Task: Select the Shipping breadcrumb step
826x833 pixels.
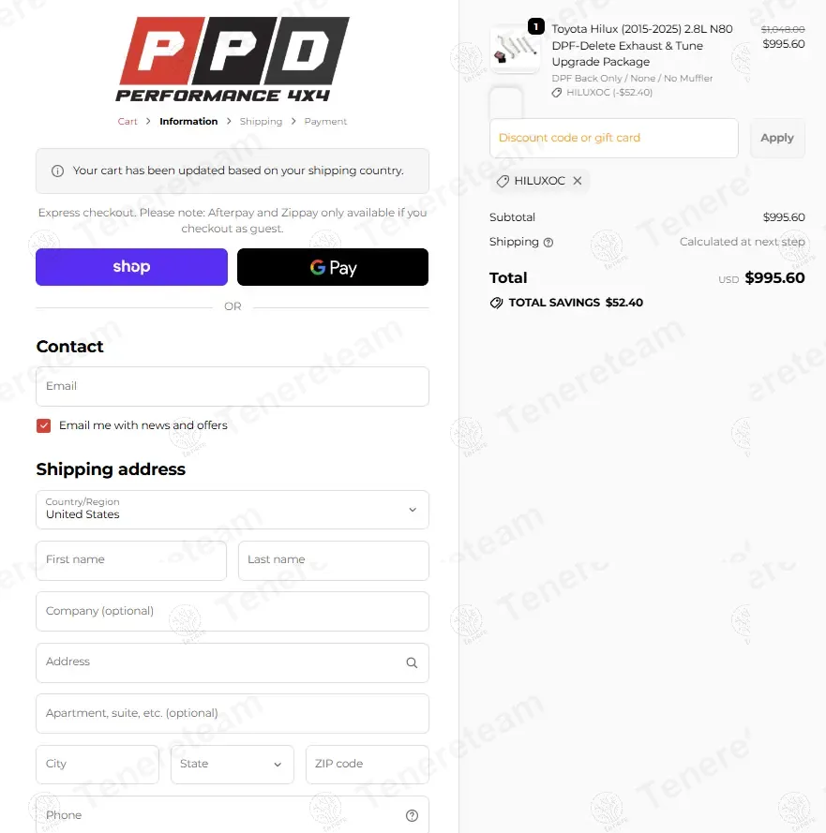Action: (x=261, y=122)
